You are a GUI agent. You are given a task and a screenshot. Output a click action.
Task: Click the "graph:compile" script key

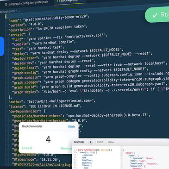pos(26,77)
